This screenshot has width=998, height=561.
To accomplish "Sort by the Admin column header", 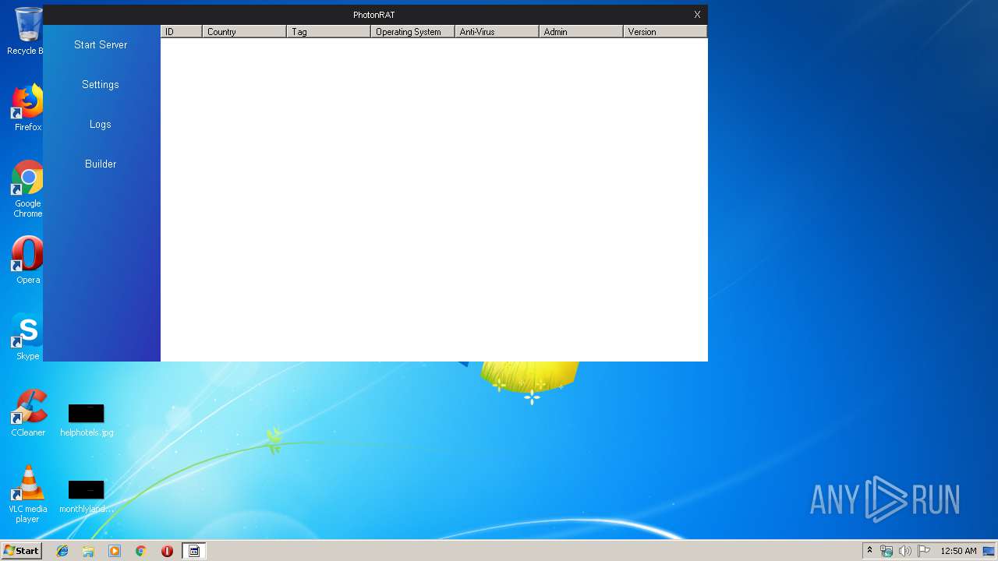I will (582, 31).
